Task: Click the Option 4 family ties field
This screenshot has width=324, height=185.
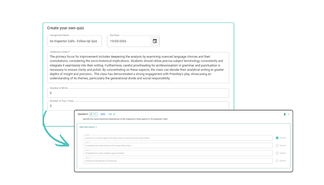Action: (178, 161)
